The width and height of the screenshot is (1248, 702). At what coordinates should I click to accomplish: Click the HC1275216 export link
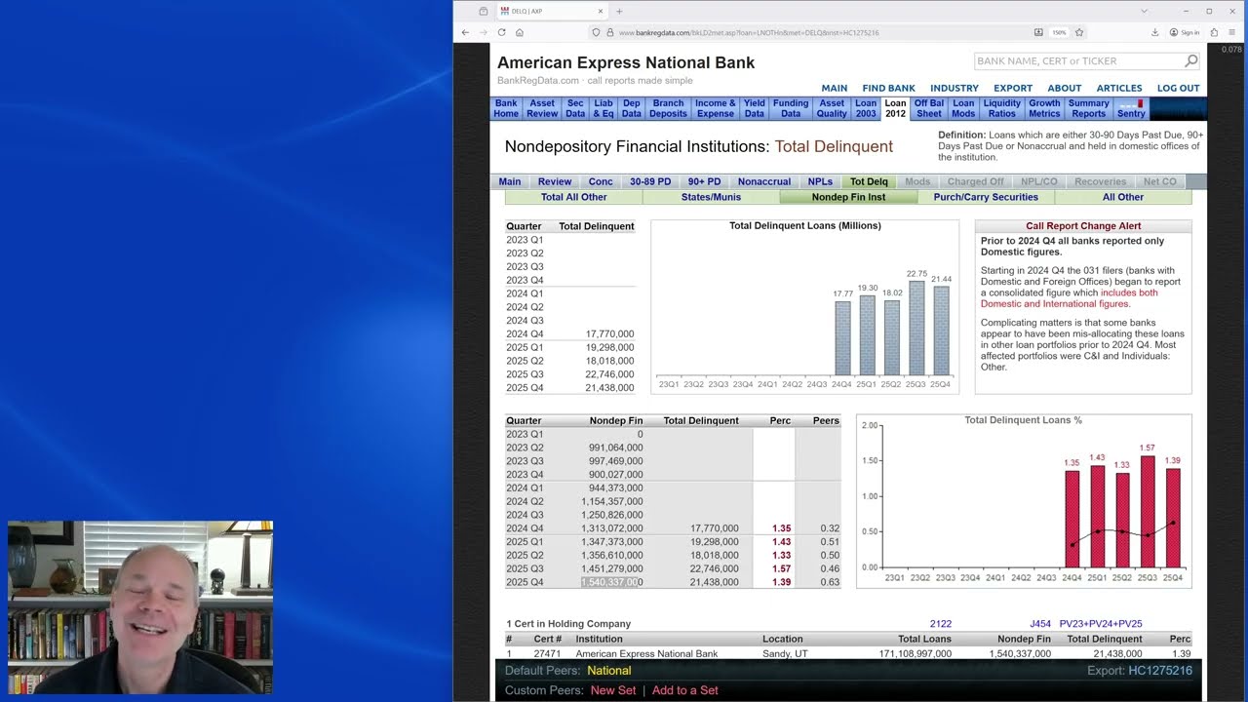(1160, 671)
